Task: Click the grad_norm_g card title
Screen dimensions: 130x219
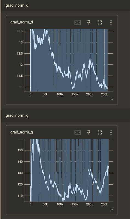Action: point(22,132)
